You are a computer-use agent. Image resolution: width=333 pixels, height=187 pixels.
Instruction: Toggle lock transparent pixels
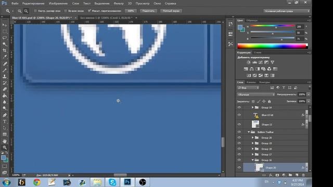253,101
